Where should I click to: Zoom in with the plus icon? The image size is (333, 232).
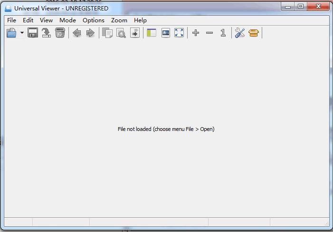(196, 33)
